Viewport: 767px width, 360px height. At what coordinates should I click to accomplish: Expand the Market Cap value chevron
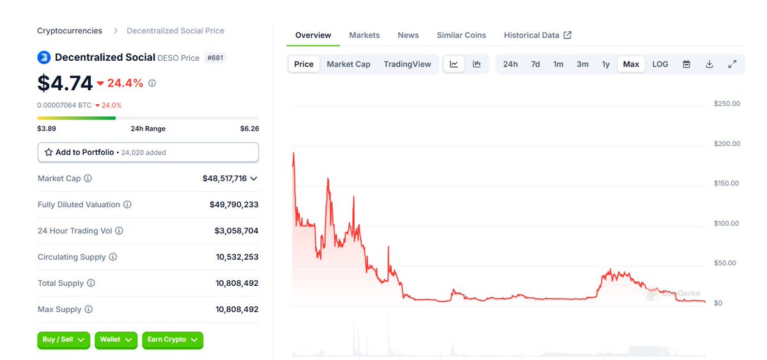(254, 178)
